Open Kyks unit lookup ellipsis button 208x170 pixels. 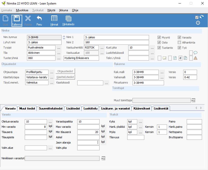point(140,121)
